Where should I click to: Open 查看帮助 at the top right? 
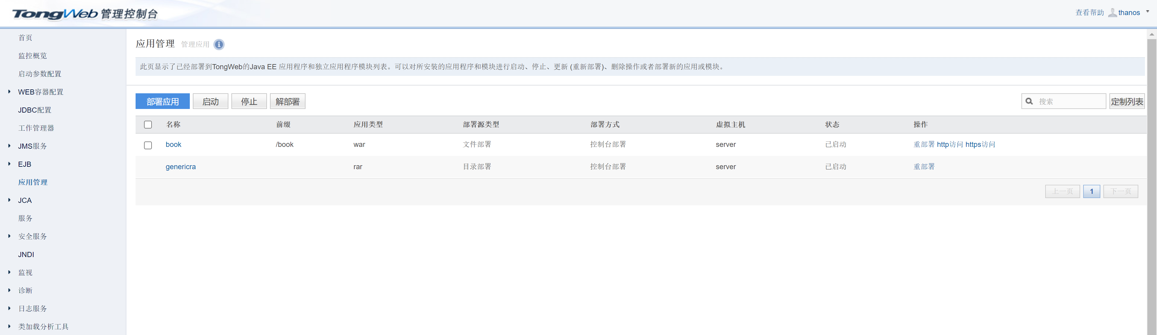click(1089, 12)
